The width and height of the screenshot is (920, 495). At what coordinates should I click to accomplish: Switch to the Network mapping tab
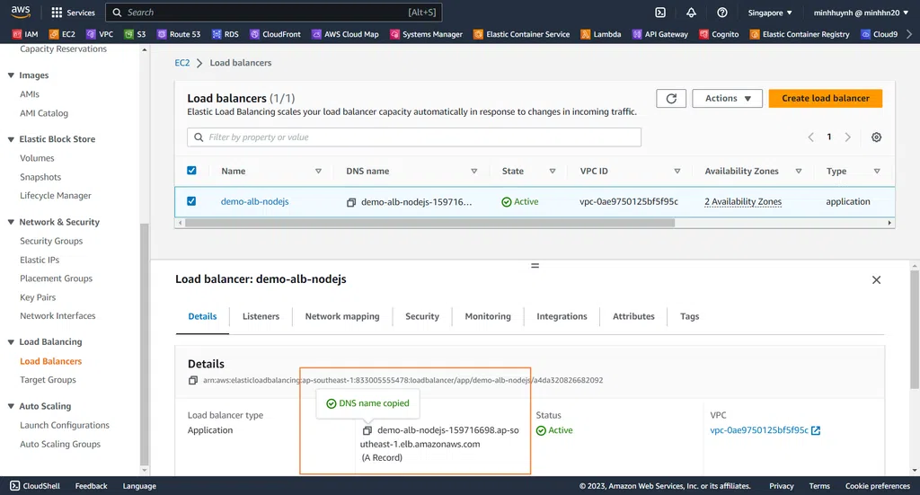[342, 316]
